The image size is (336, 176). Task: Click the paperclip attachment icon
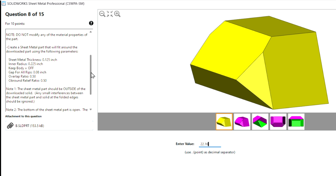(x=10, y=126)
